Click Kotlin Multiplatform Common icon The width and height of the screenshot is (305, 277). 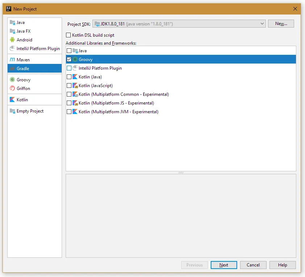(x=75, y=94)
